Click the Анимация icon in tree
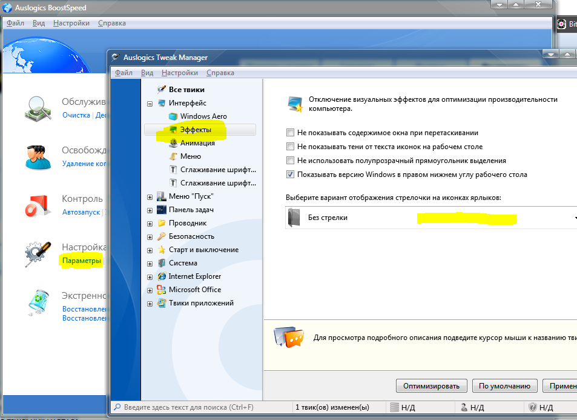Screen dimensions: 577x420 tap(173, 143)
